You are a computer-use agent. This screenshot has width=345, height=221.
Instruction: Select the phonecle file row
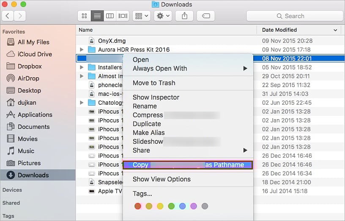pos(99,85)
